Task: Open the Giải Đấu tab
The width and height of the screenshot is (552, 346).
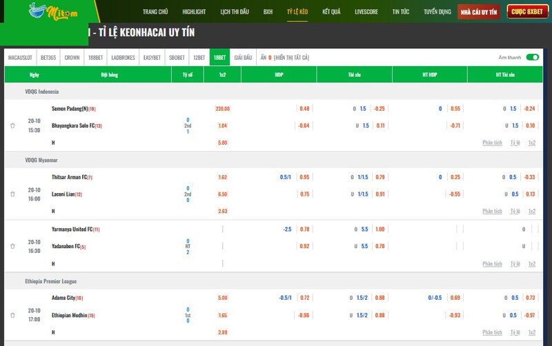Action: tap(243, 58)
